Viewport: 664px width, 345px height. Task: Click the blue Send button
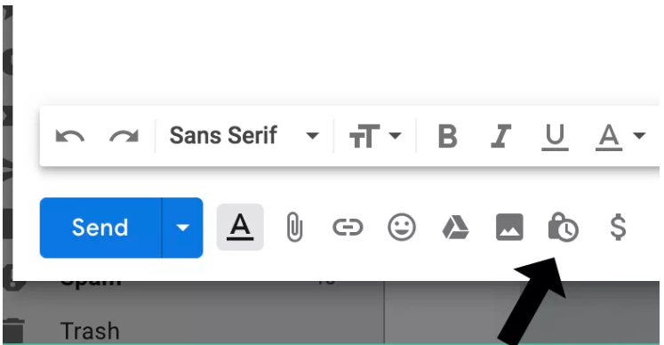(100, 228)
